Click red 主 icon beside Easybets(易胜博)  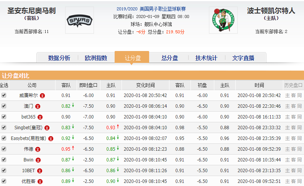coord(51,139)
